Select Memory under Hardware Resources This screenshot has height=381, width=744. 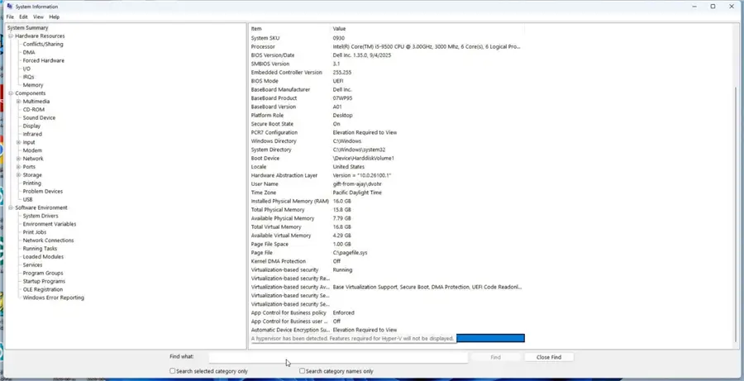pyautogui.click(x=33, y=85)
